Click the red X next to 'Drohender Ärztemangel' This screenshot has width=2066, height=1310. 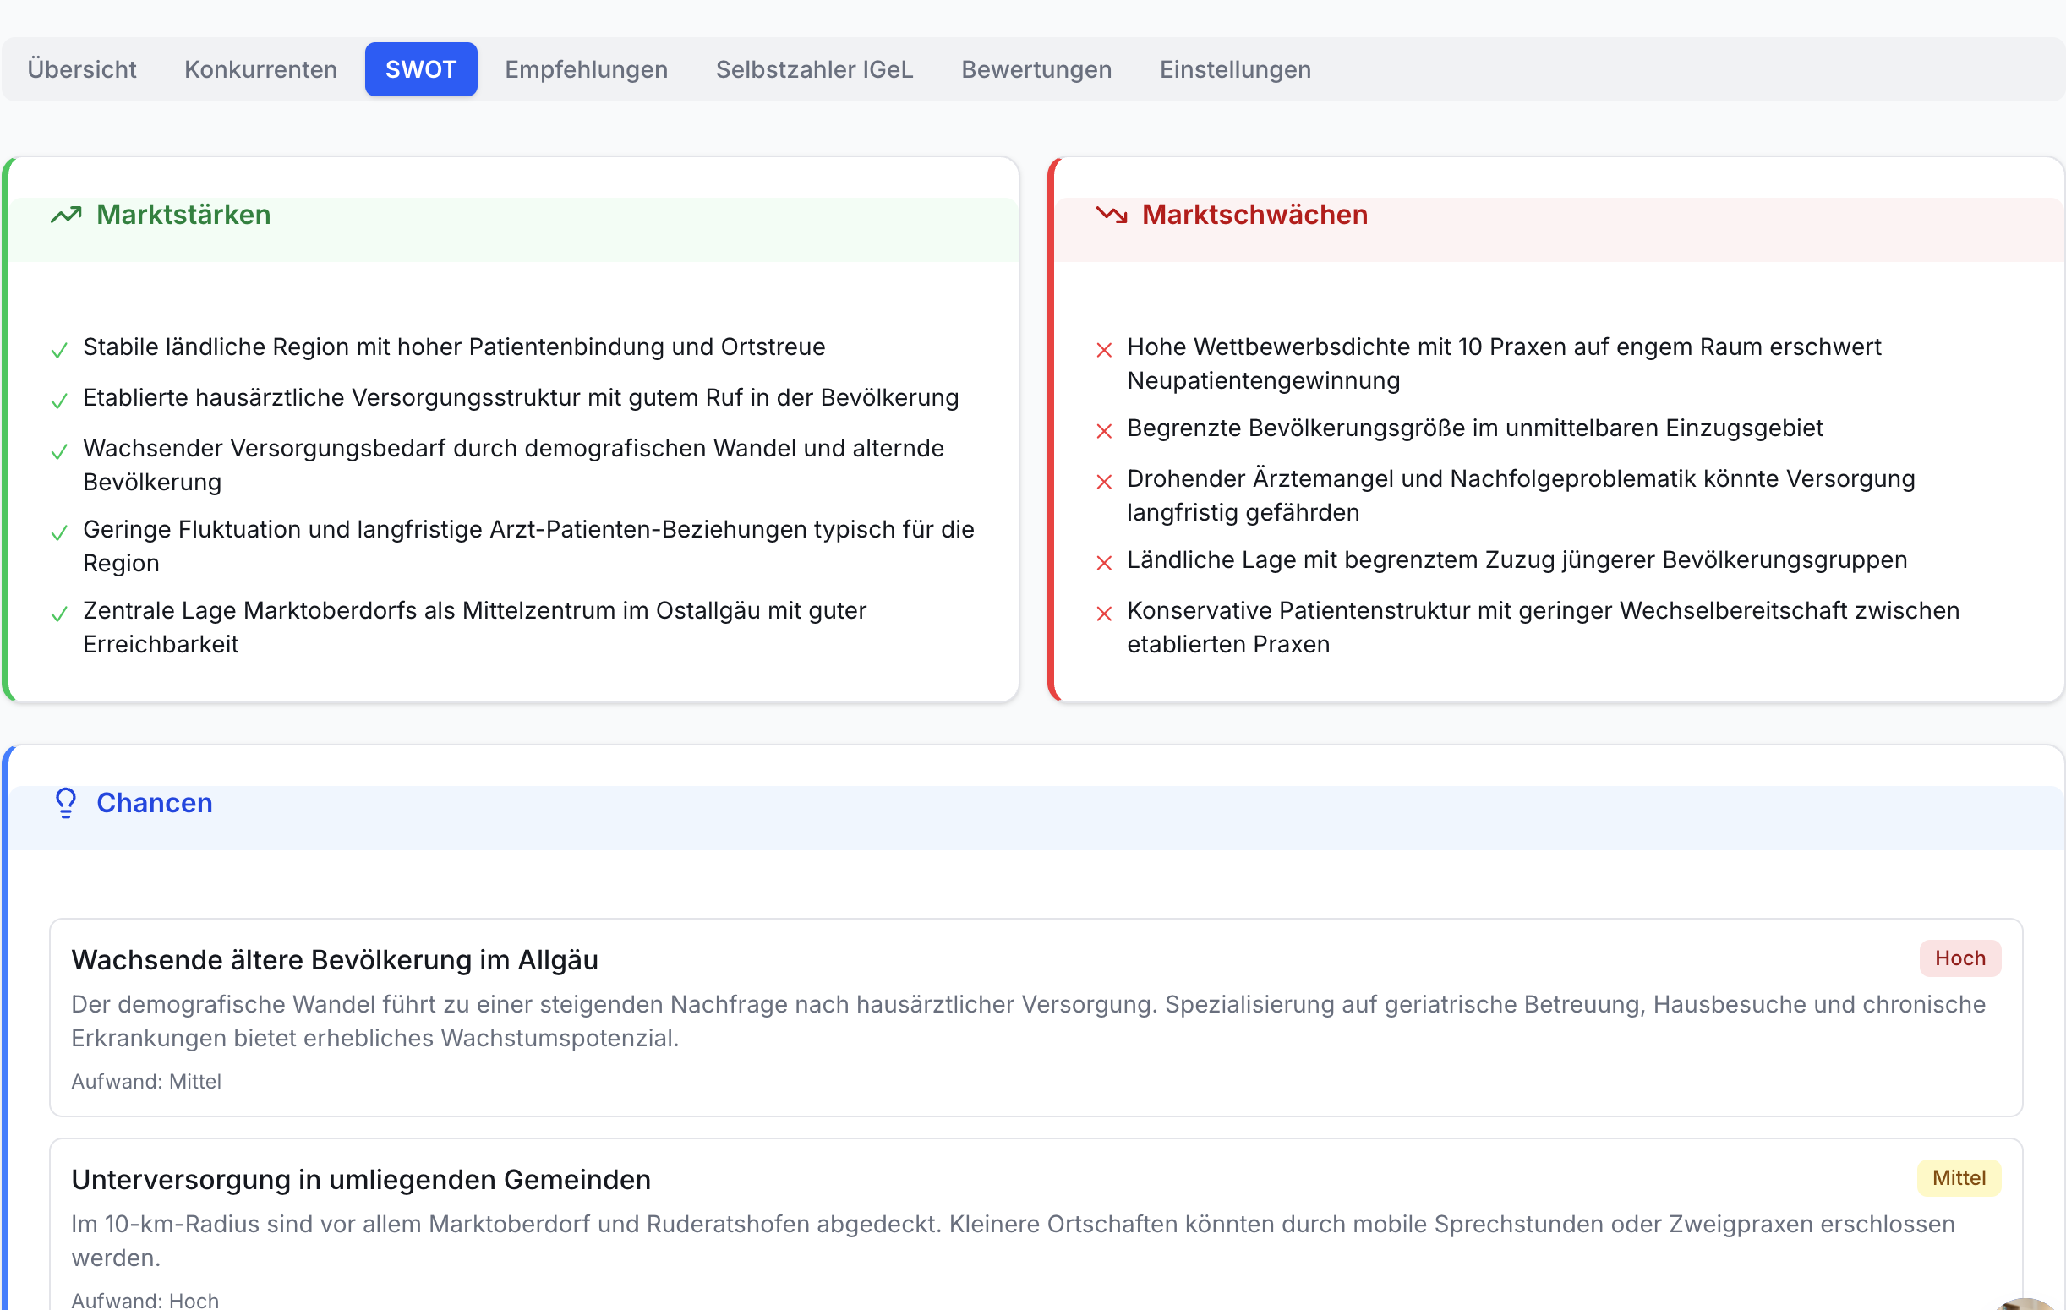[1104, 481]
